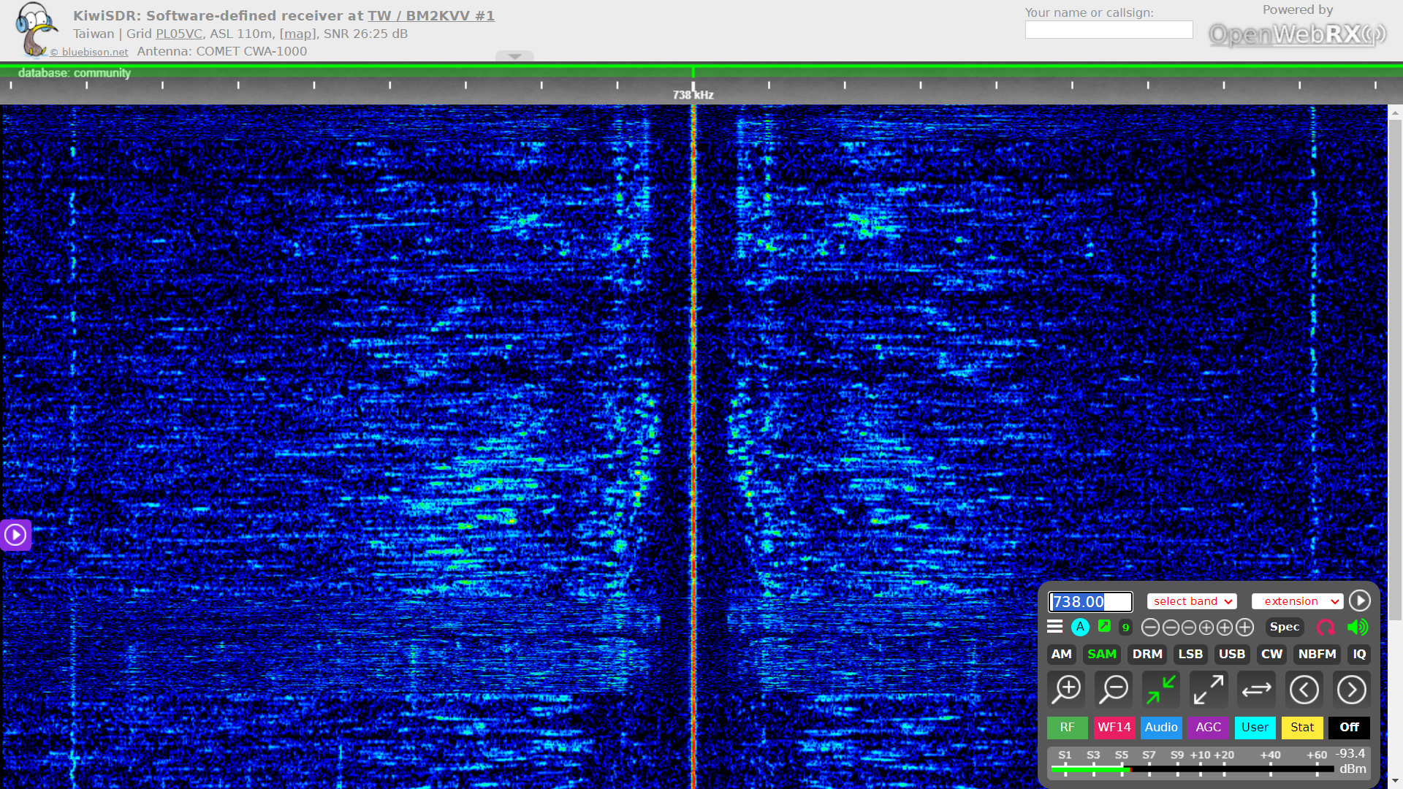This screenshot has width=1403, height=789.
Task: Open the select band dropdown
Action: coord(1192,601)
